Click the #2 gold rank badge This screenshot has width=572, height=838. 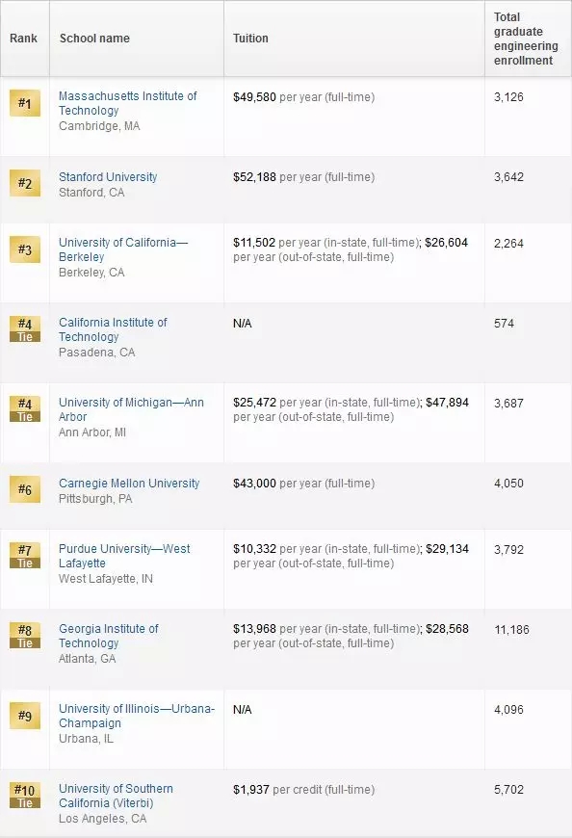click(x=25, y=183)
